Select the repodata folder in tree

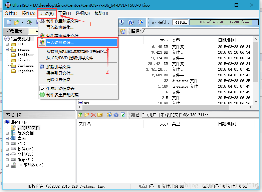coord(26,71)
